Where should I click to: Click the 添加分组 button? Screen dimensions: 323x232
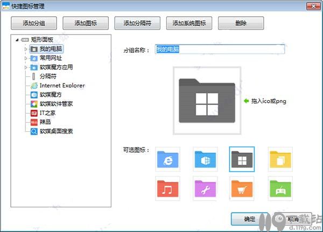coord(34,23)
